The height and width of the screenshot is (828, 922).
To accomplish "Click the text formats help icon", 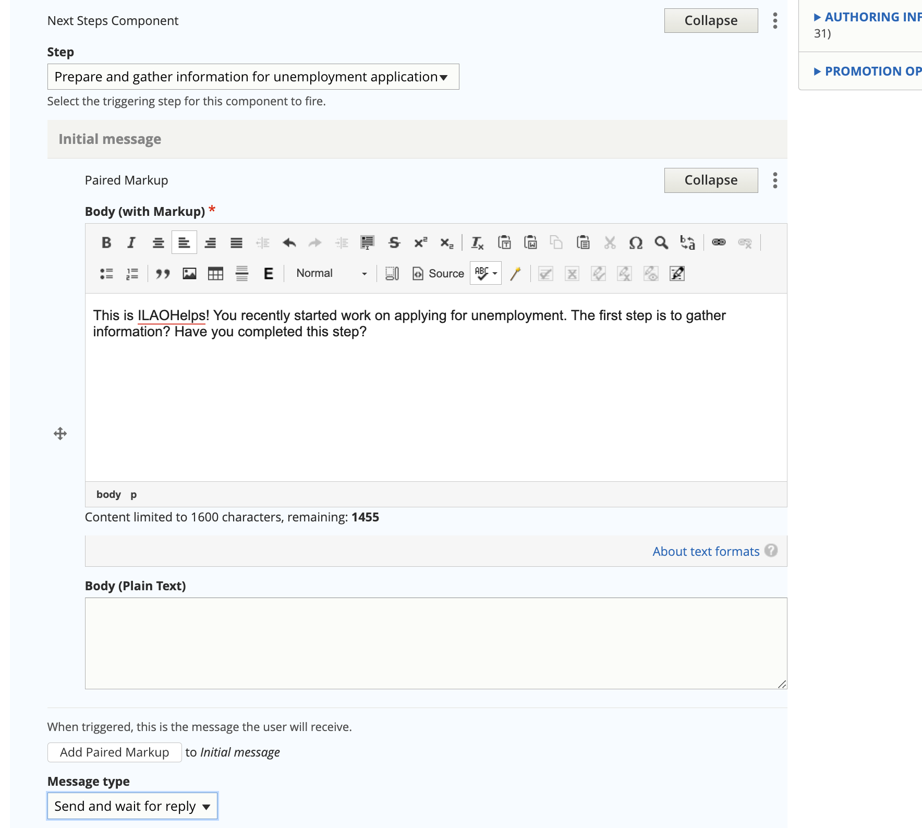I will (x=771, y=551).
